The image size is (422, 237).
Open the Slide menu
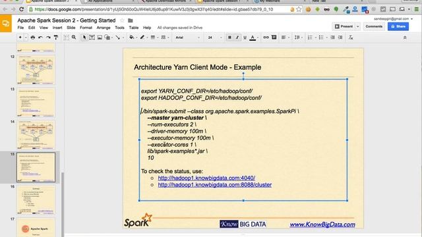[x=71, y=28]
